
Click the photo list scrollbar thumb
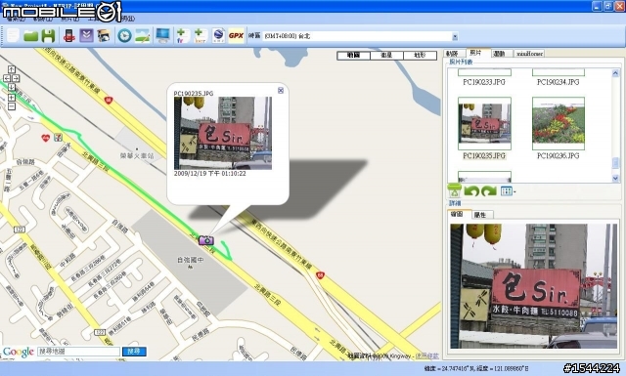(615, 163)
